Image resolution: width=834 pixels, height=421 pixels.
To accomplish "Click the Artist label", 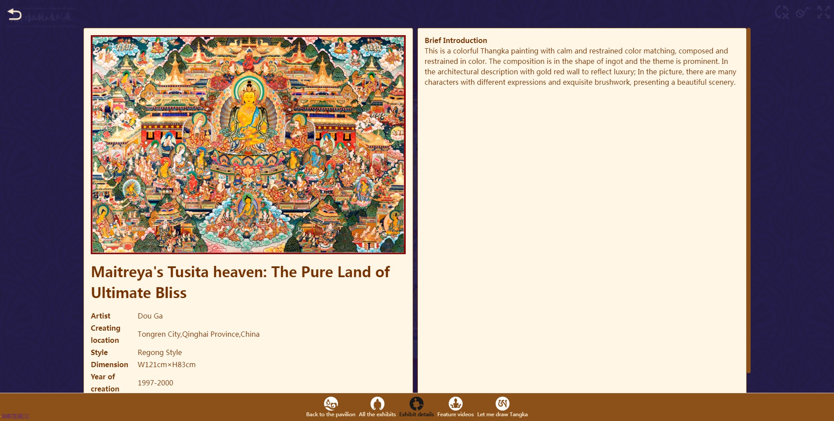I will coord(100,316).
